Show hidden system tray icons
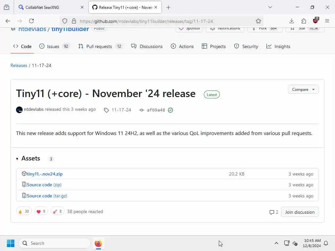 [x=276, y=243]
